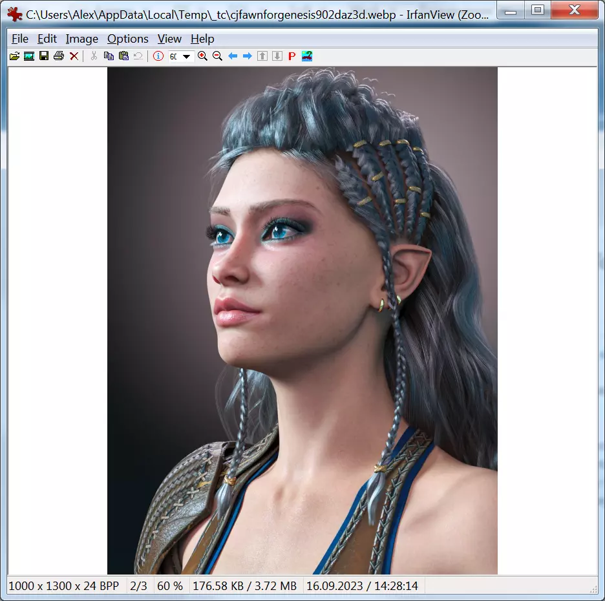Print the image using the printer icon
This screenshot has width=605, height=601.
(x=59, y=56)
